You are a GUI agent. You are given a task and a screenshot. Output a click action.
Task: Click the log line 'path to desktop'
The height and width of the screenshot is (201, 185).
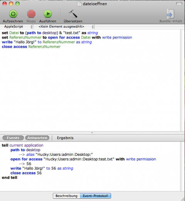click(x=25, y=150)
